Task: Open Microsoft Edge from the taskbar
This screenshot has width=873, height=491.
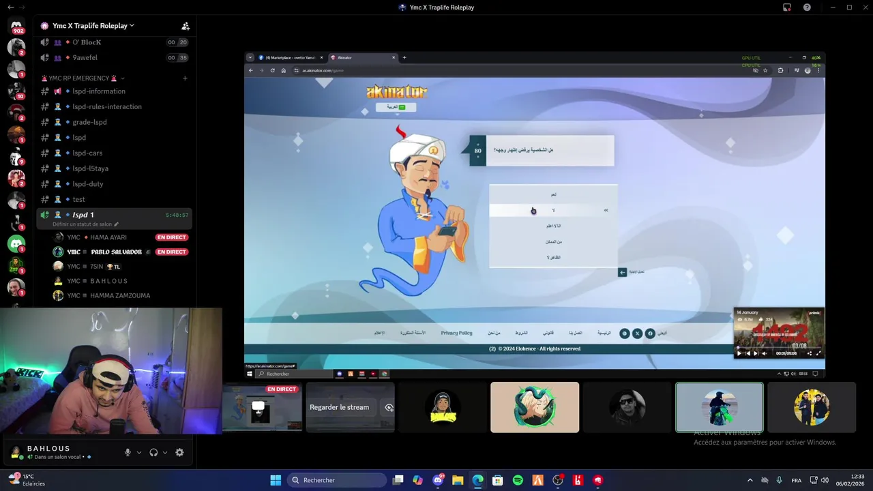Action: tap(477, 480)
